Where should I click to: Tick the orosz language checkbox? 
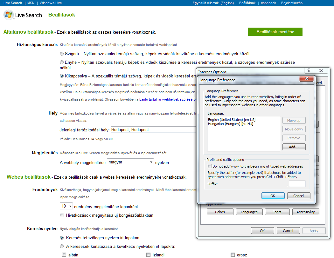pos(233,255)
